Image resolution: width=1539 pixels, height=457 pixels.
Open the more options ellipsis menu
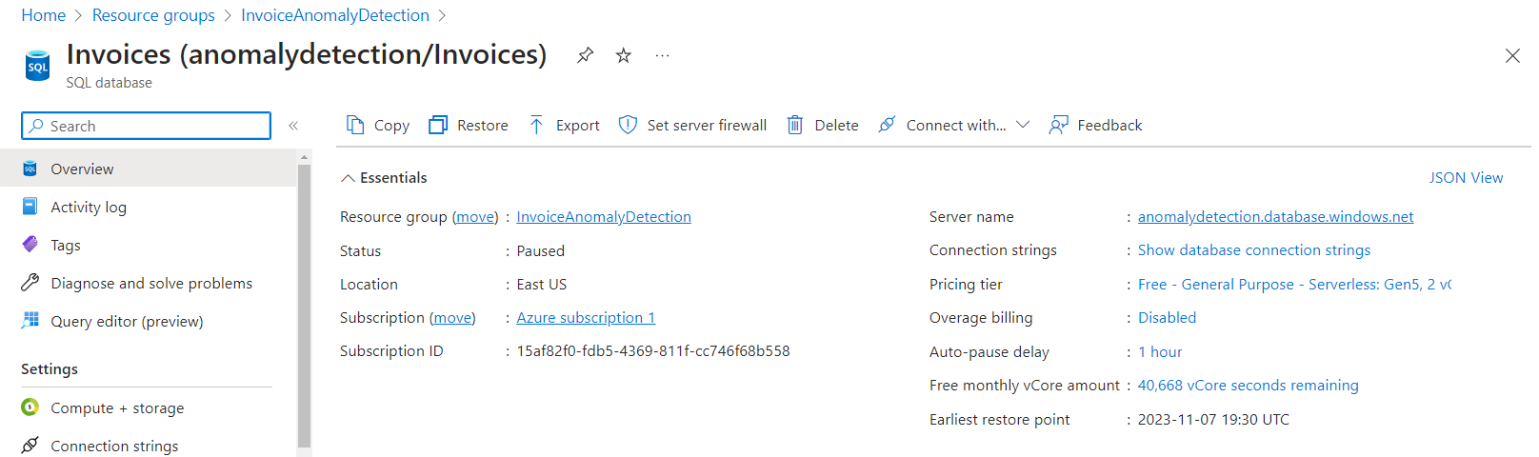click(662, 55)
